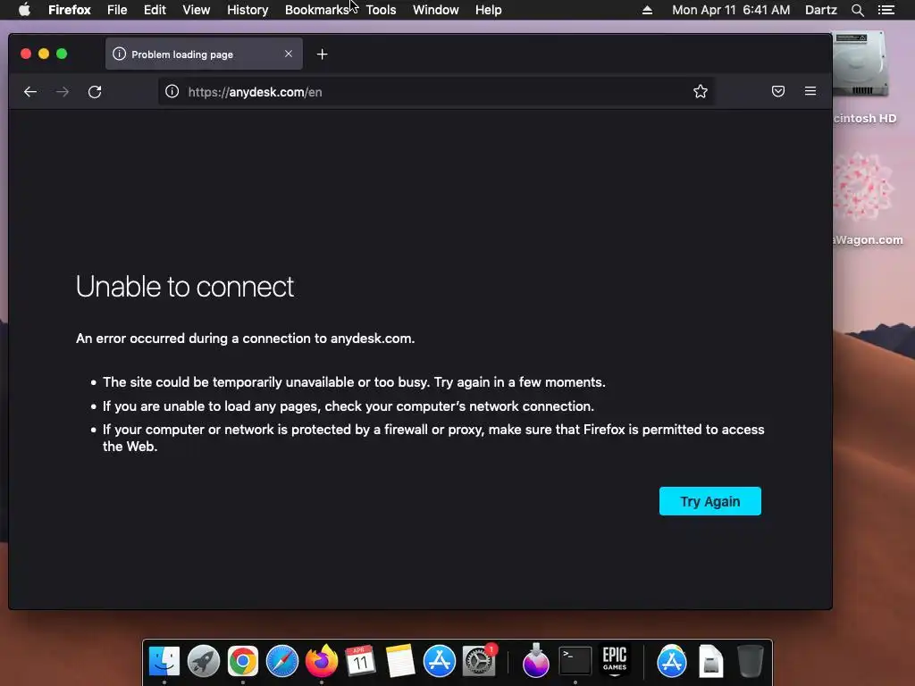Open the Help menu

489,10
